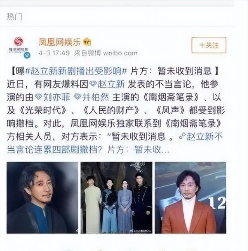The width and height of the screenshot is (248, 251).
Task: Click the diamond icon before 赵立新
Action: pyautogui.click(x=93, y=84)
